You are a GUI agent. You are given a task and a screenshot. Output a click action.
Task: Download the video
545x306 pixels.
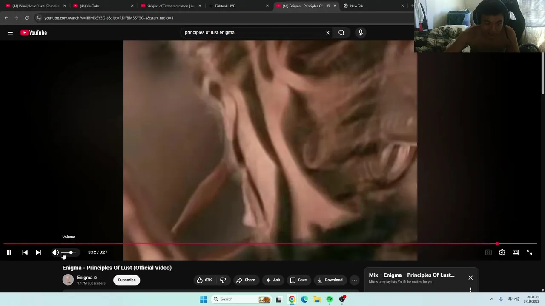click(330, 280)
